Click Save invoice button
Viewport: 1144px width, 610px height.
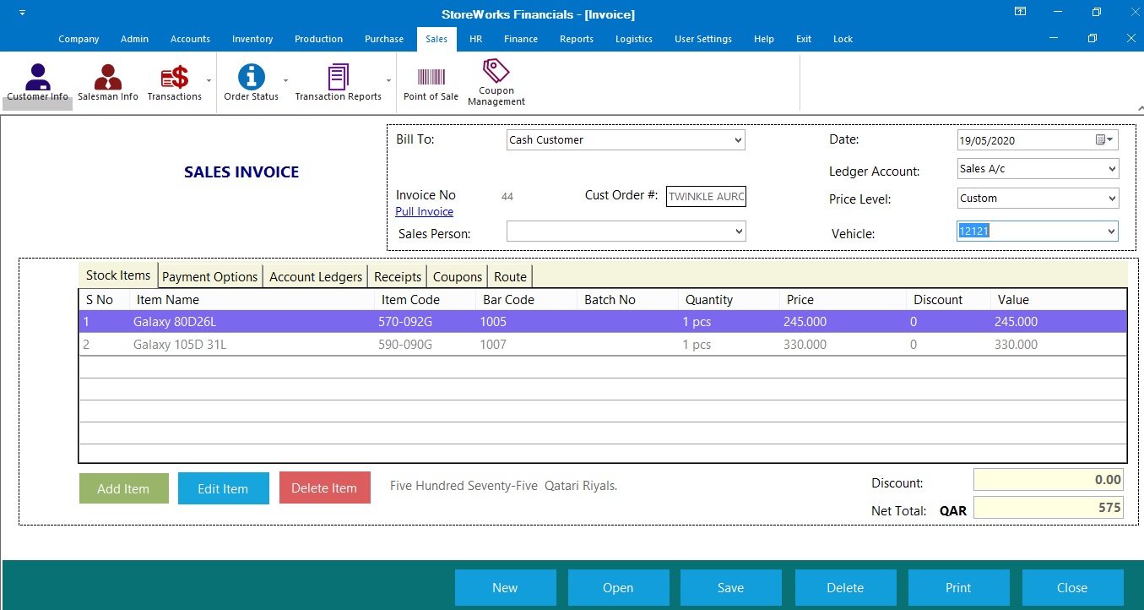click(731, 588)
